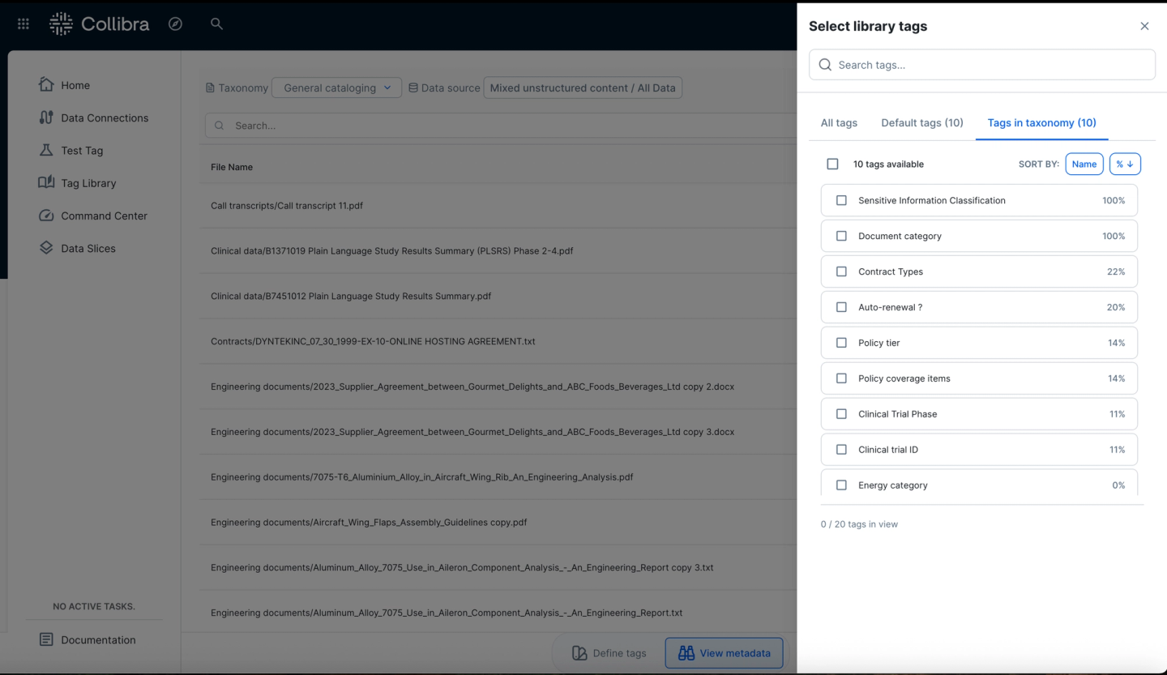This screenshot has width=1167, height=675.
Task: Sort tags by percentage descending
Action: tap(1125, 164)
